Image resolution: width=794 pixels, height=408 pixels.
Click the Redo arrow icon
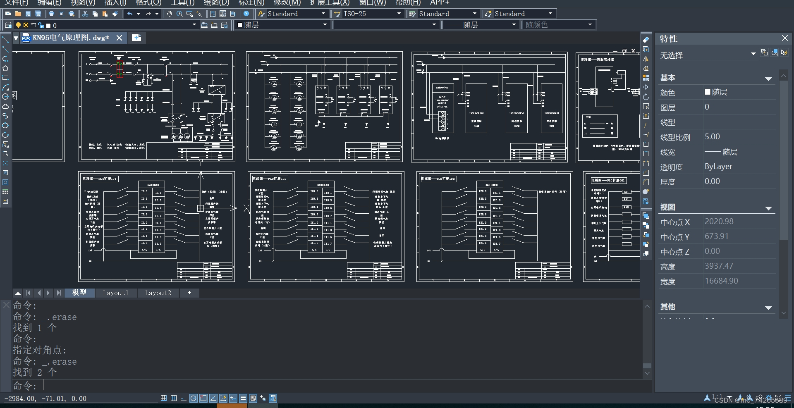[x=148, y=14]
